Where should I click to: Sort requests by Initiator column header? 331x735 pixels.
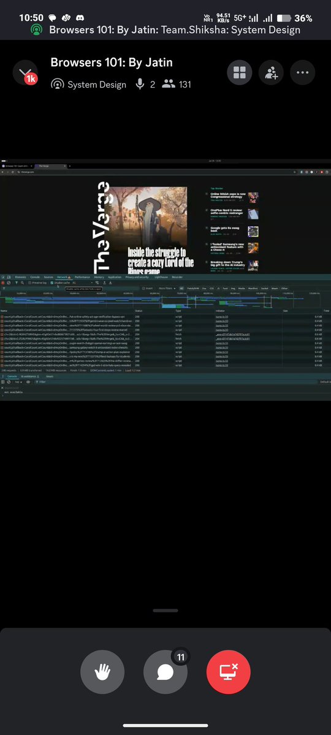point(220,311)
